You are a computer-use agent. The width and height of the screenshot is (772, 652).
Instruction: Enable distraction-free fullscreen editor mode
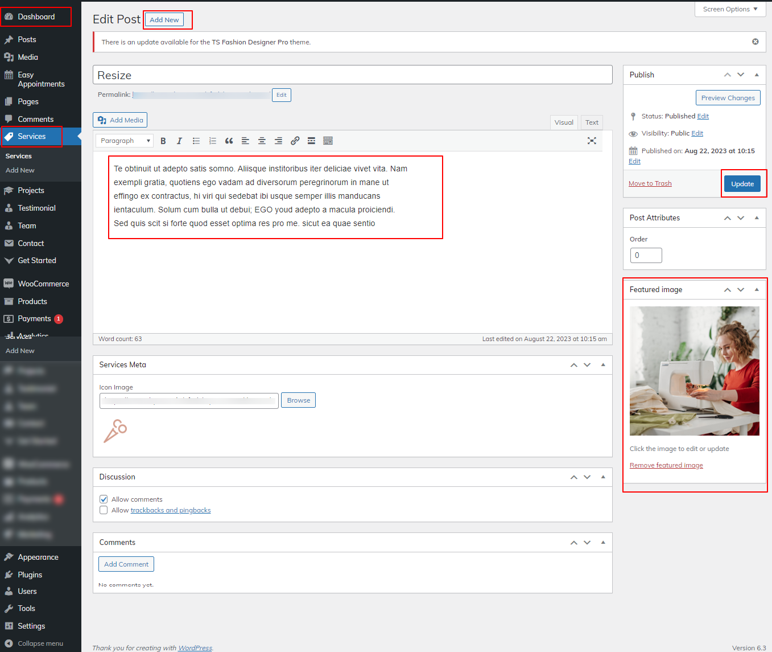(592, 141)
